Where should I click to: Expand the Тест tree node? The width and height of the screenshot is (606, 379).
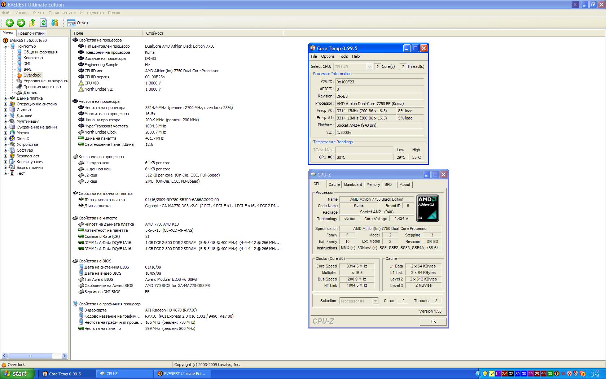coord(5,173)
